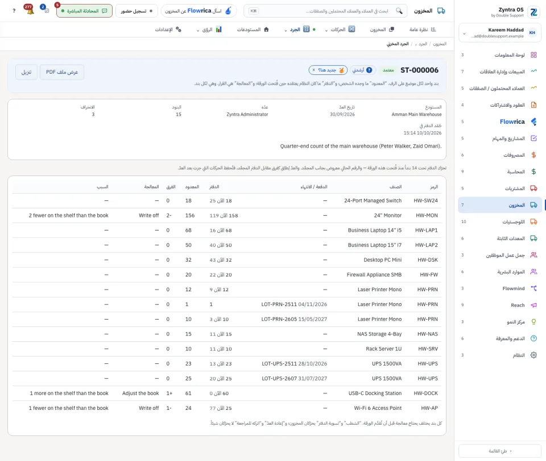The width and height of the screenshot is (546, 461).
Task: Select the Flowrica icon in the sidebar
Action: 533,121
